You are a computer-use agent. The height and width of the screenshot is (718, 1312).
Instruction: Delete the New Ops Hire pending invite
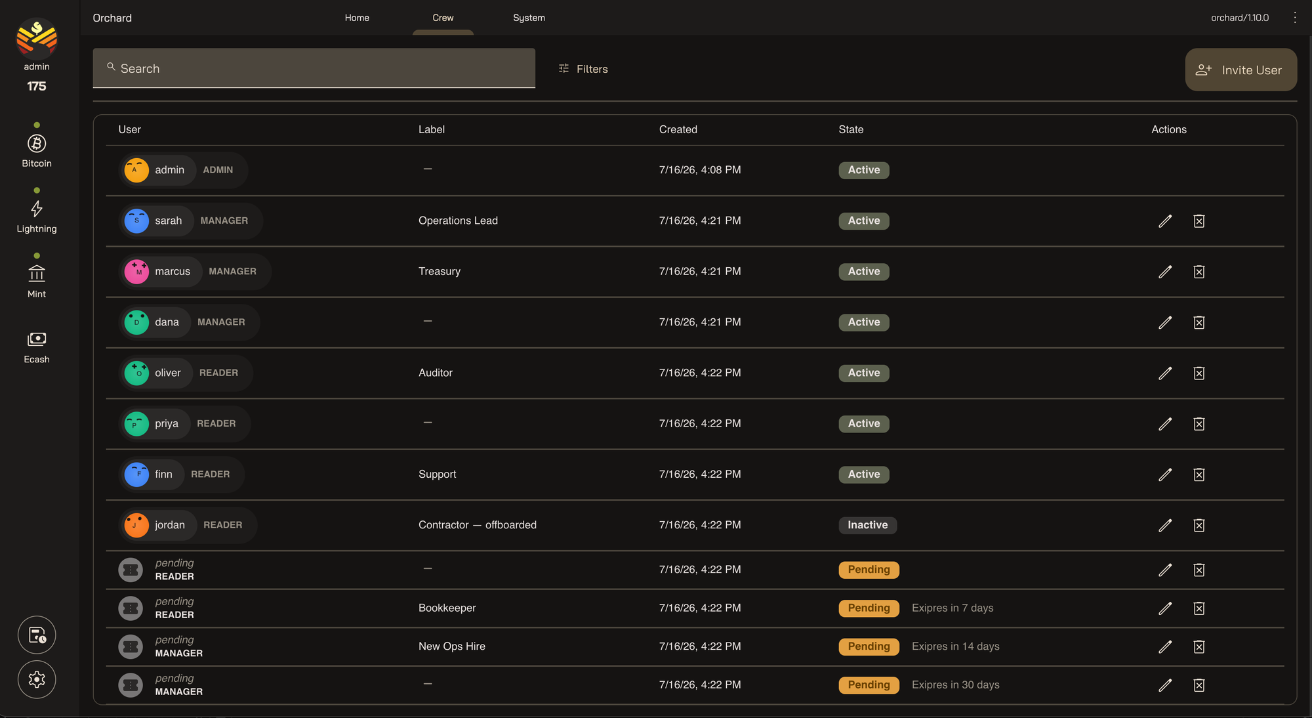(x=1199, y=646)
